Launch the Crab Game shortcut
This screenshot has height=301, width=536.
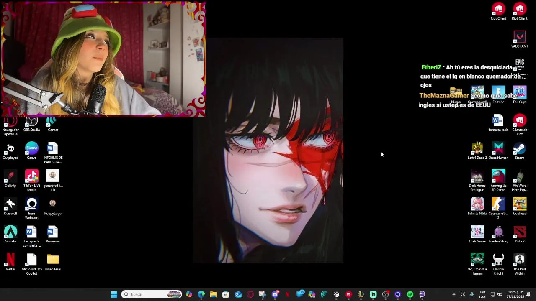point(477,235)
